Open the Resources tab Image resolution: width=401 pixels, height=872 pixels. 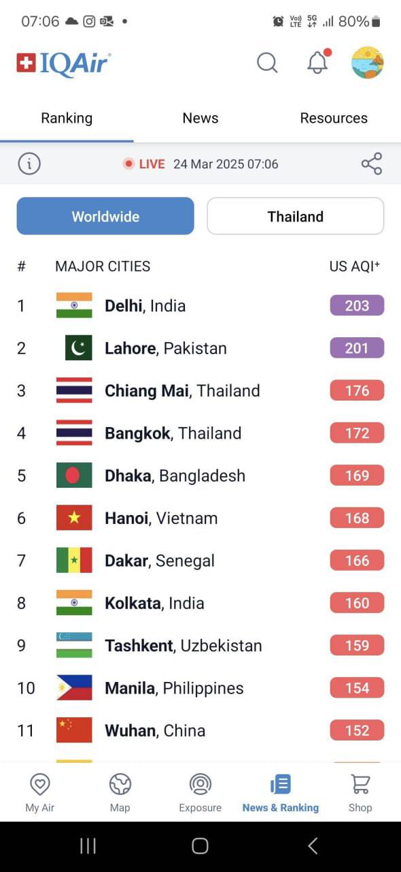point(334,118)
